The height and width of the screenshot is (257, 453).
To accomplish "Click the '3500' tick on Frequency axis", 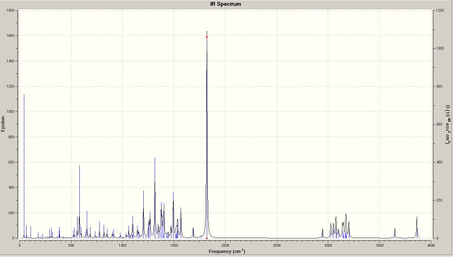I will point(379,245).
